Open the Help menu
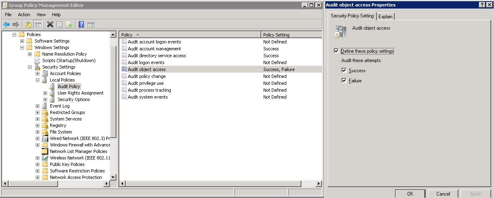494x198 pixels. [x=56, y=15]
